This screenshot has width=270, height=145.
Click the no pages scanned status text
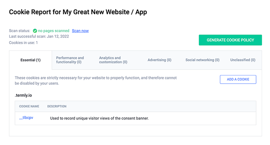click(54, 31)
